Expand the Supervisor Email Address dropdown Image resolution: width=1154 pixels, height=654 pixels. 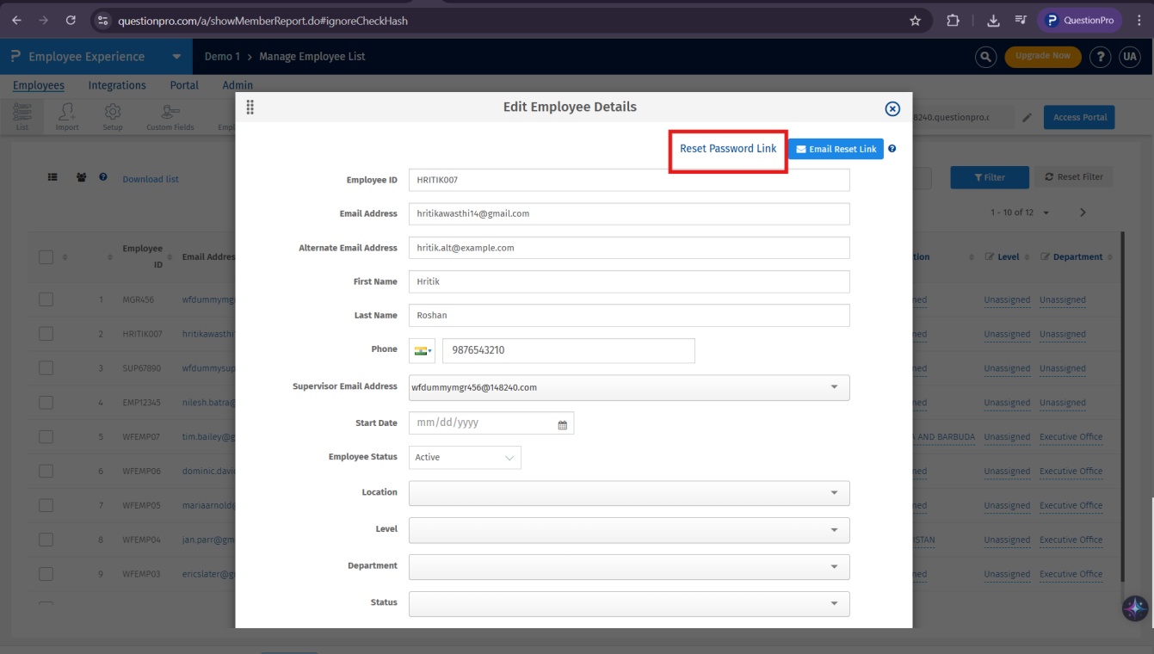(x=833, y=387)
